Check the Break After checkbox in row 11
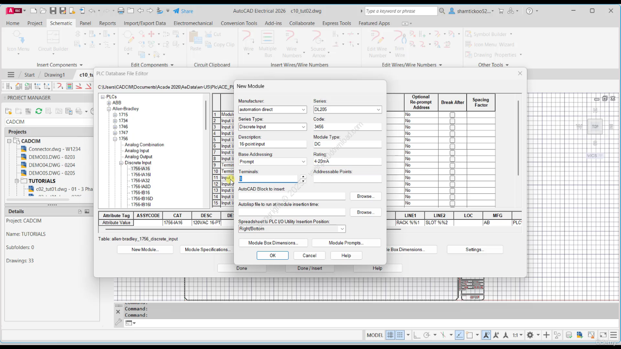This screenshot has width=621, height=349. (x=452, y=178)
